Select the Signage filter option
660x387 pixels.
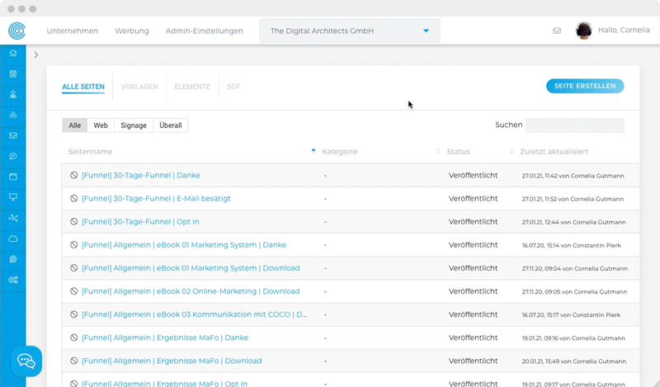click(x=134, y=125)
